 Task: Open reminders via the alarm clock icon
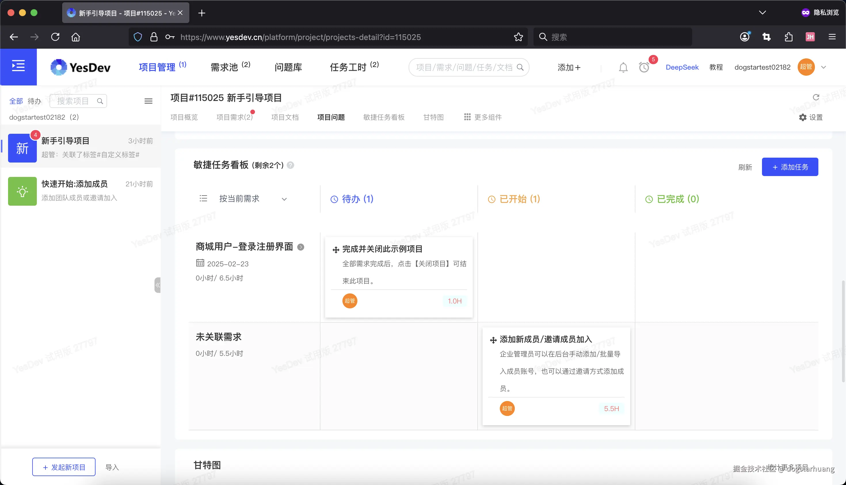pyautogui.click(x=644, y=67)
